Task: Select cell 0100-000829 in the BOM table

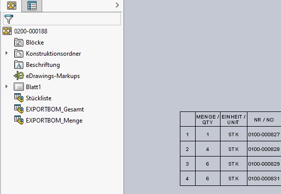Action: click(264, 164)
